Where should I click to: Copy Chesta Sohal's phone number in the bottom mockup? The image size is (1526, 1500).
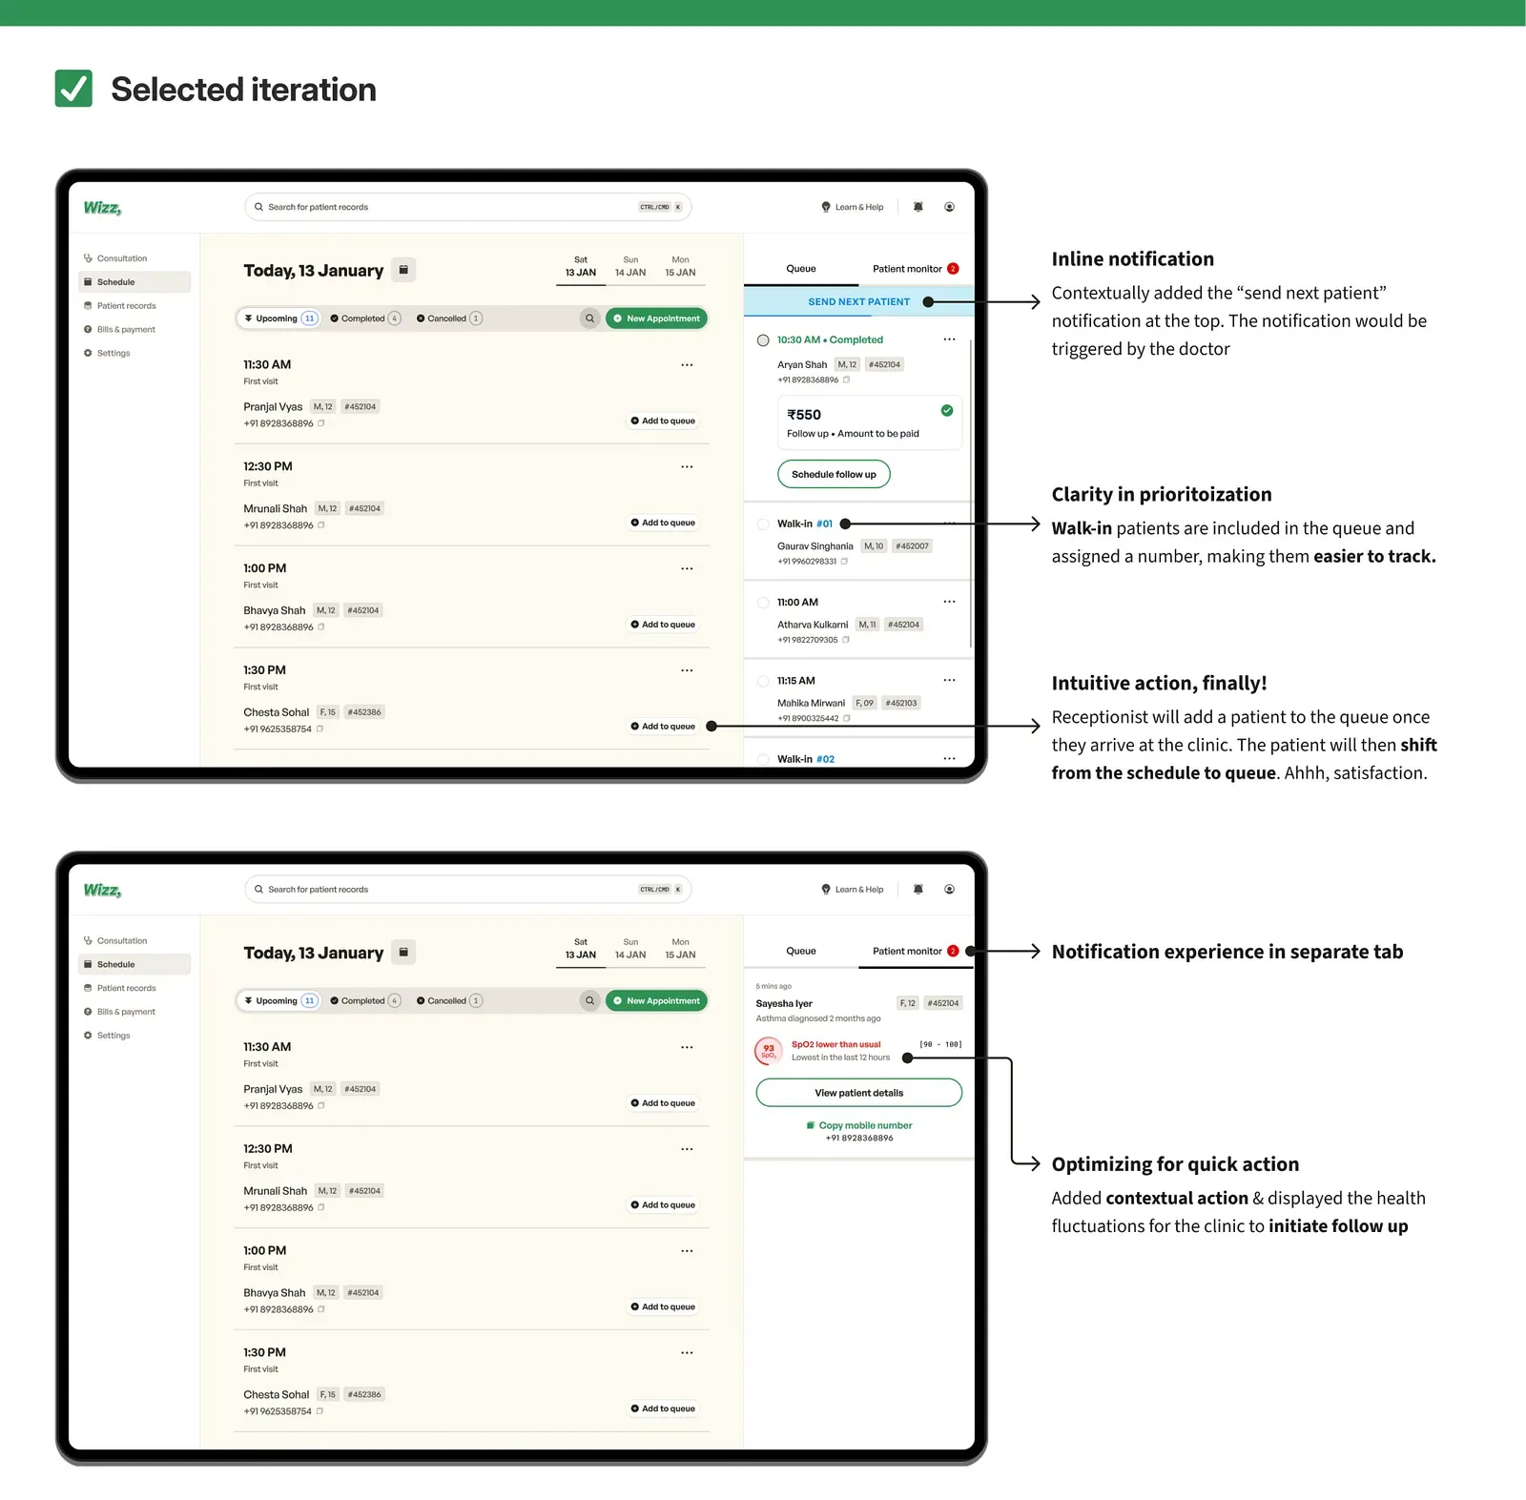tap(320, 1411)
